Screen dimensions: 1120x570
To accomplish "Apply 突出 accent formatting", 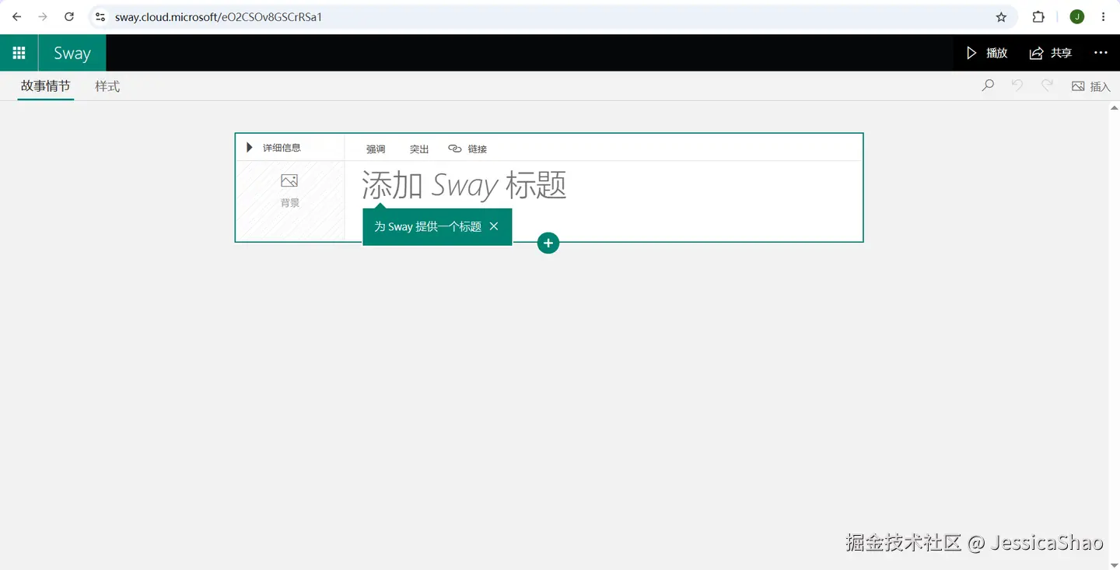I will [x=419, y=149].
